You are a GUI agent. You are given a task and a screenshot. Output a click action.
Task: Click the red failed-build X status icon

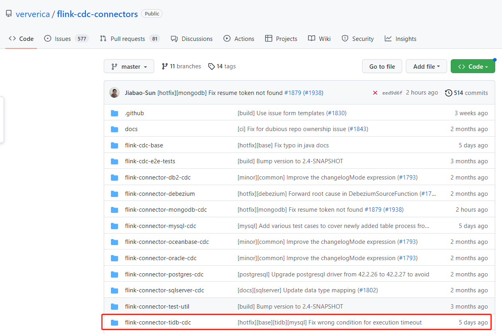(x=375, y=93)
